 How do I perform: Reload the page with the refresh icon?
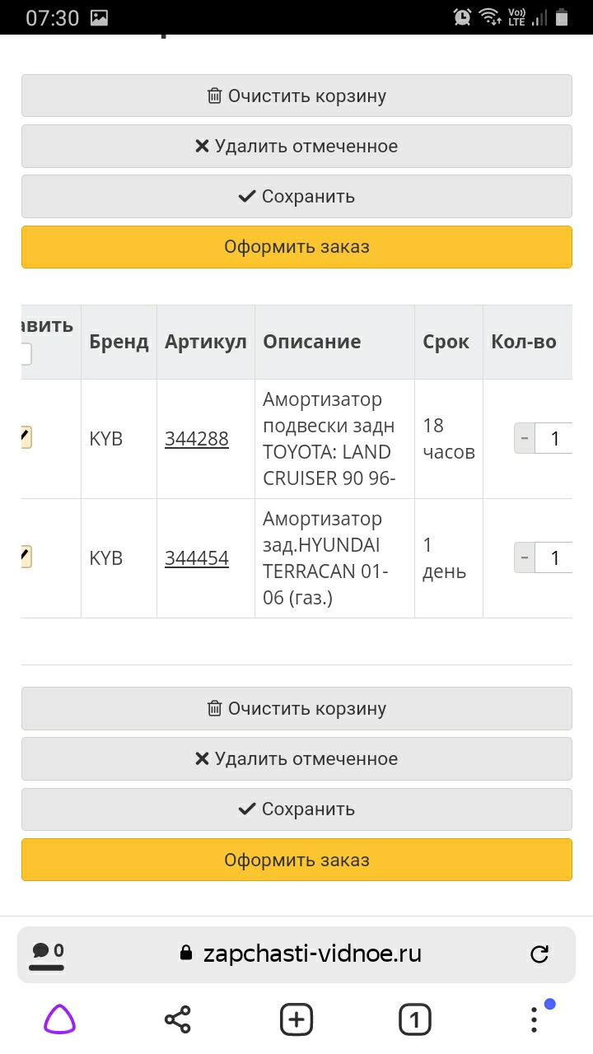tap(539, 953)
